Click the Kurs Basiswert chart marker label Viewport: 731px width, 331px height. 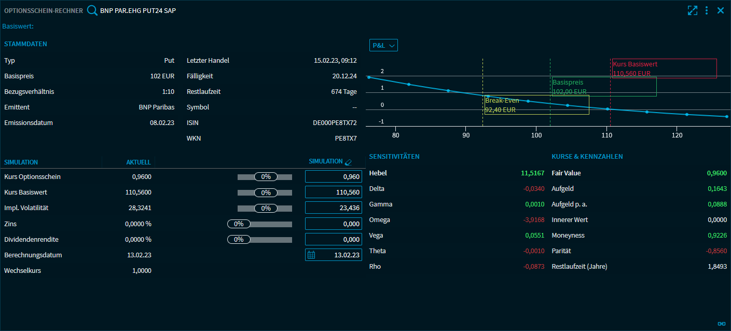tap(635, 64)
